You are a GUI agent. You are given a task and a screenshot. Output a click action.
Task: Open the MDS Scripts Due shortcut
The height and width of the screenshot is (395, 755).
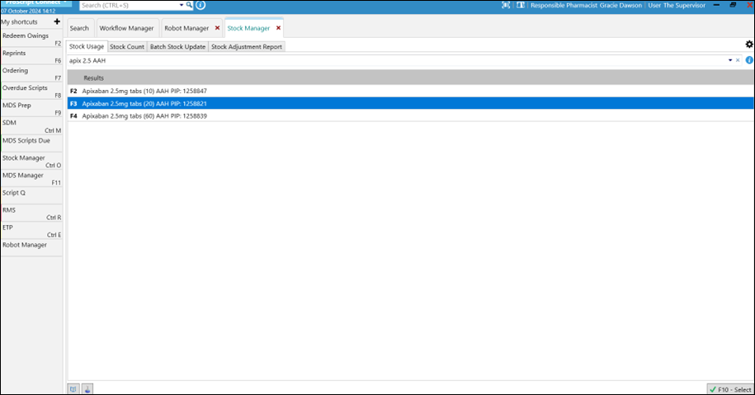(x=31, y=143)
